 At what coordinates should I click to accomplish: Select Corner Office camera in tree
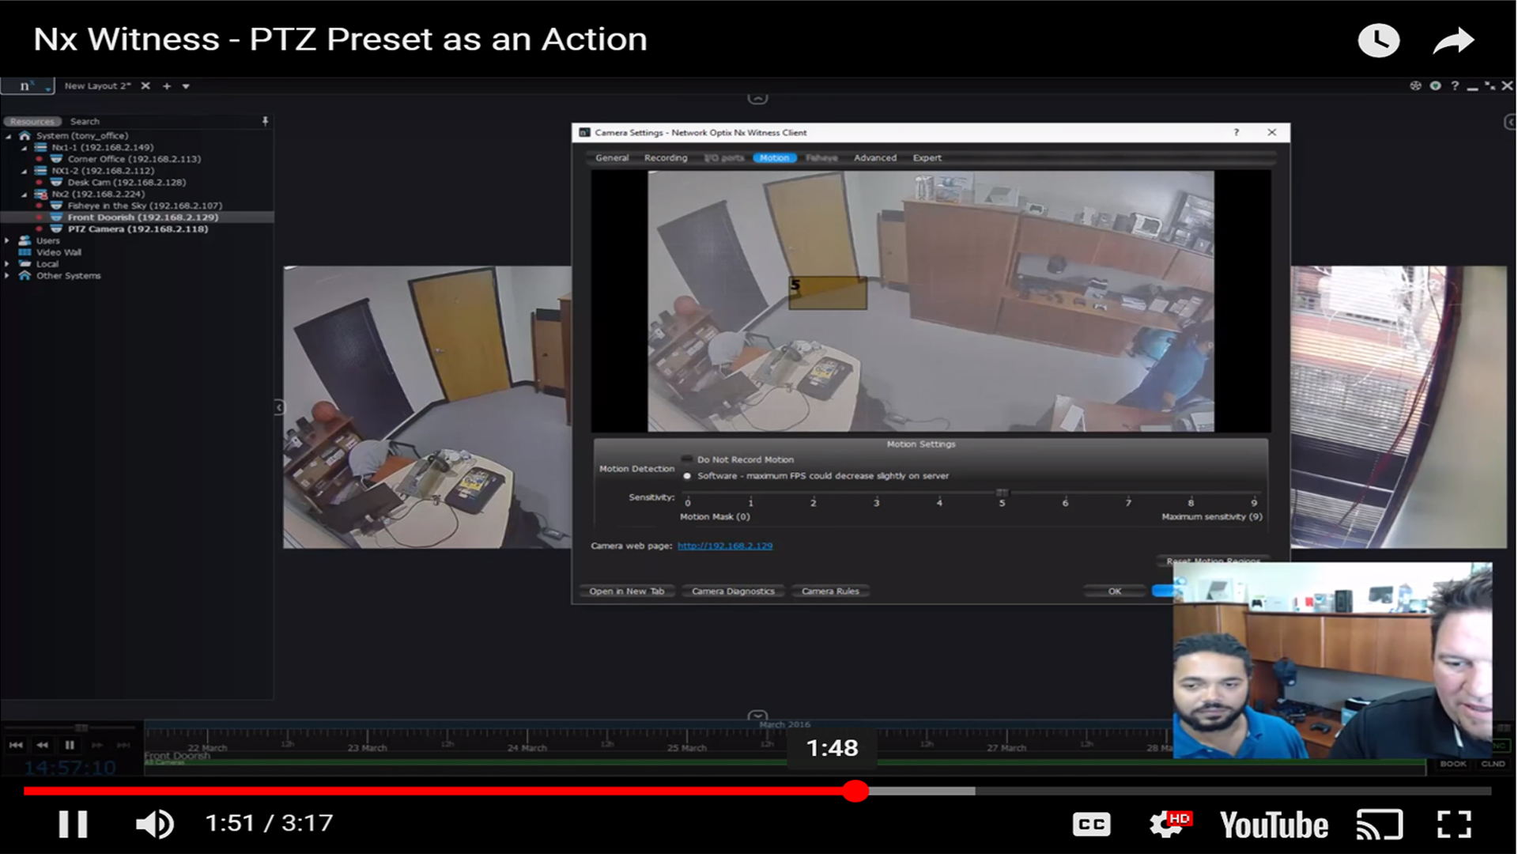pyautogui.click(x=134, y=159)
